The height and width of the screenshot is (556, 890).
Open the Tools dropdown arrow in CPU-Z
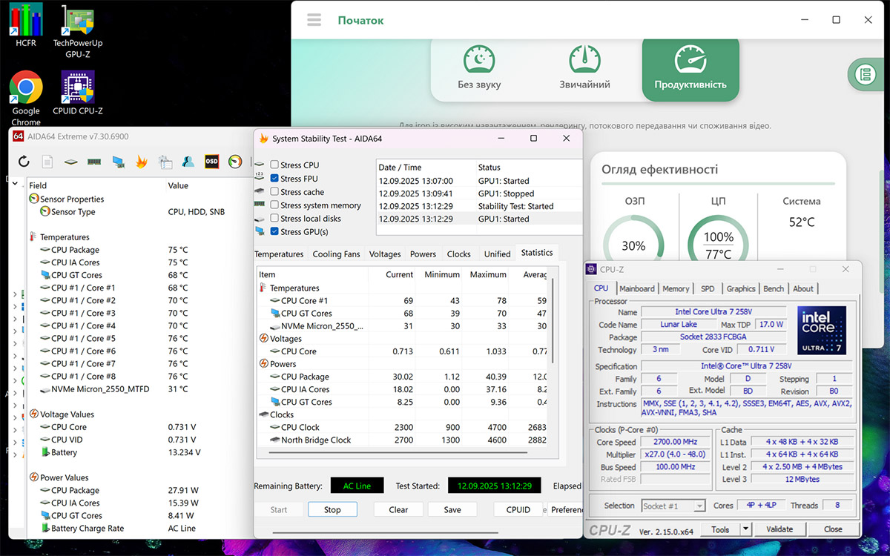[745, 529]
